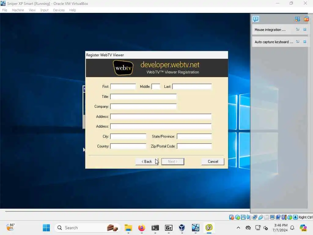The height and width of the screenshot is (235, 313).
Task: Click the shared folders status icon
Action: point(266,217)
